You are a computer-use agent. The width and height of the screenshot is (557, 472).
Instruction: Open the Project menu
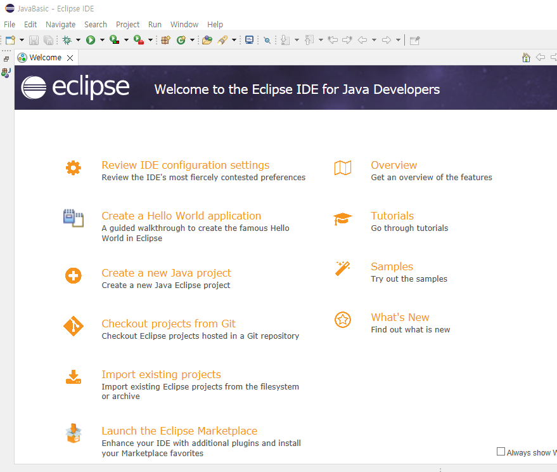[x=128, y=25]
